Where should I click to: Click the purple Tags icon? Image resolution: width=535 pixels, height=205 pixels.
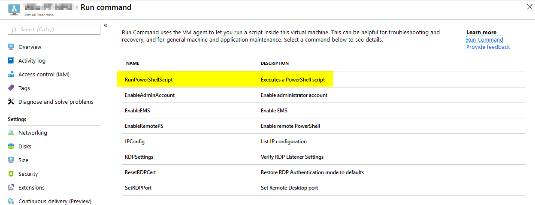11,88
